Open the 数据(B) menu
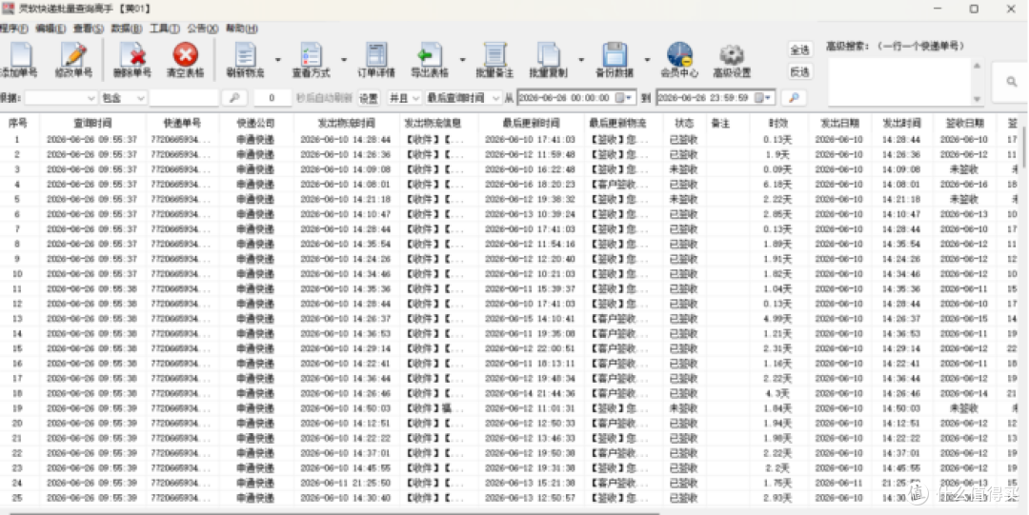This screenshot has width=1029, height=515. pos(127,29)
